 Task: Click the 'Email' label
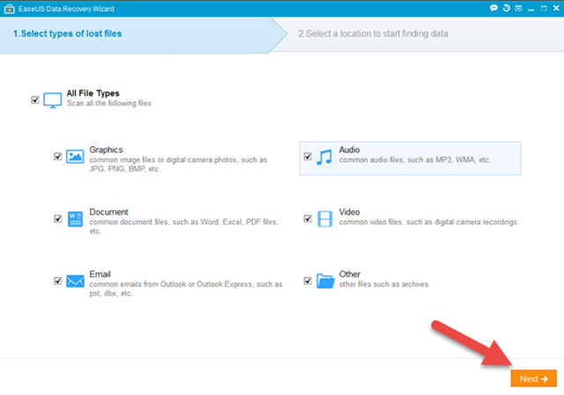pyautogui.click(x=100, y=274)
